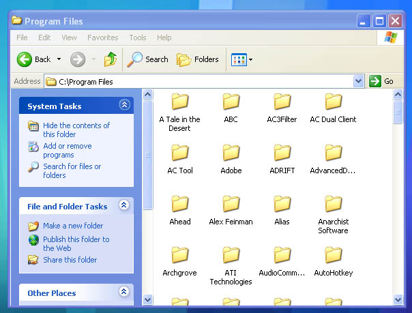Select the Adobe folder

(231, 159)
